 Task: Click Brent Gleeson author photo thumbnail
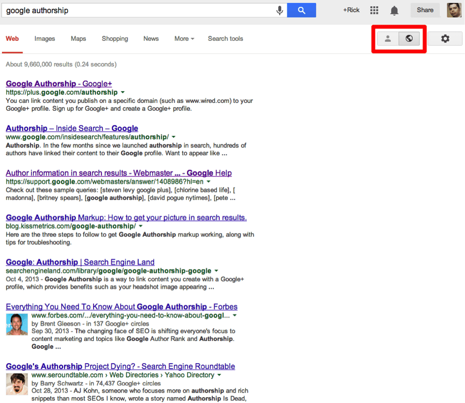point(17,324)
